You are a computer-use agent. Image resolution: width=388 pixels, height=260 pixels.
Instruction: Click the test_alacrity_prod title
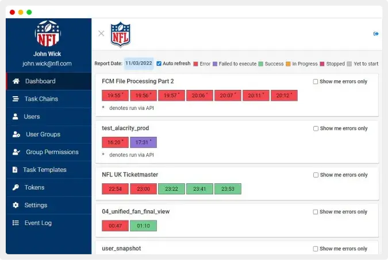click(125, 128)
